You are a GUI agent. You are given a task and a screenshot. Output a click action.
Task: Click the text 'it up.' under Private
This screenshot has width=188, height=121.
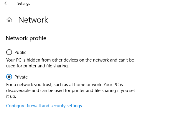(x=11, y=96)
